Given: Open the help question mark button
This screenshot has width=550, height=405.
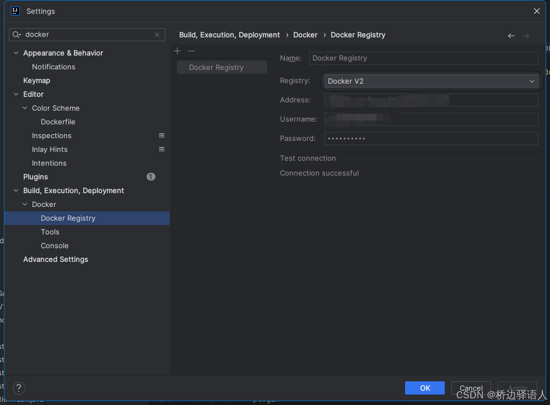Looking at the screenshot, I should pyautogui.click(x=19, y=388).
